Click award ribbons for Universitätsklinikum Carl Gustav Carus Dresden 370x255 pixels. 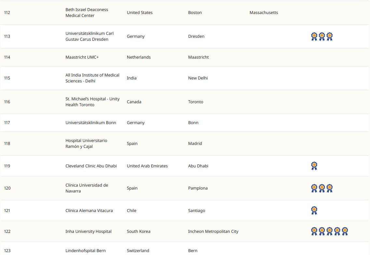[322, 36]
